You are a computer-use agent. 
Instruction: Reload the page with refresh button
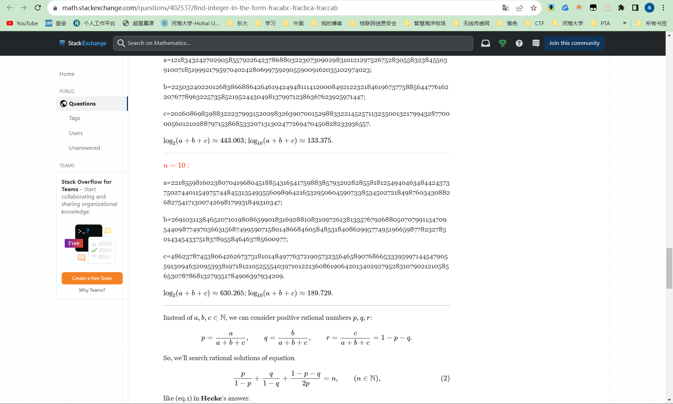coord(38,8)
